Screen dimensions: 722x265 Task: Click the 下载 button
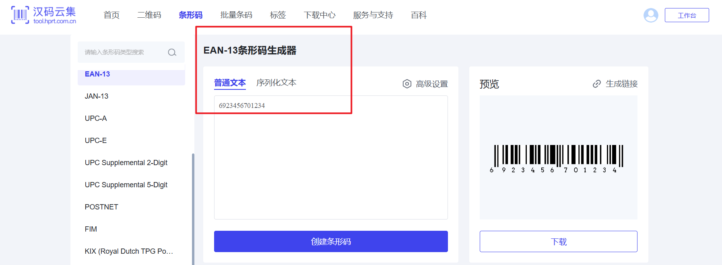tap(559, 241)
